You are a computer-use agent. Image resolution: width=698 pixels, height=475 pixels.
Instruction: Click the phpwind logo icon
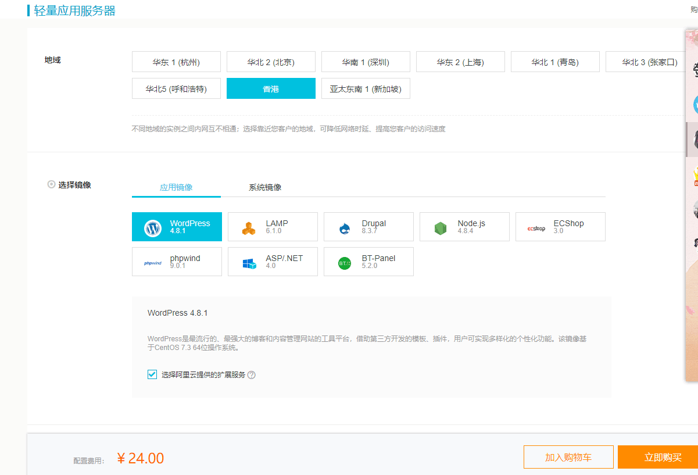tap(153, 263)
